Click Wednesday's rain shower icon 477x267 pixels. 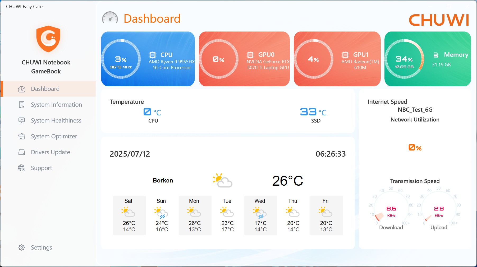(x=260, y=213)
